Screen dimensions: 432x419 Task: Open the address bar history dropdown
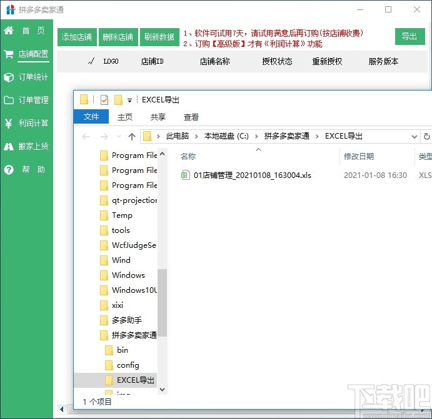click(x=414, y=137)
